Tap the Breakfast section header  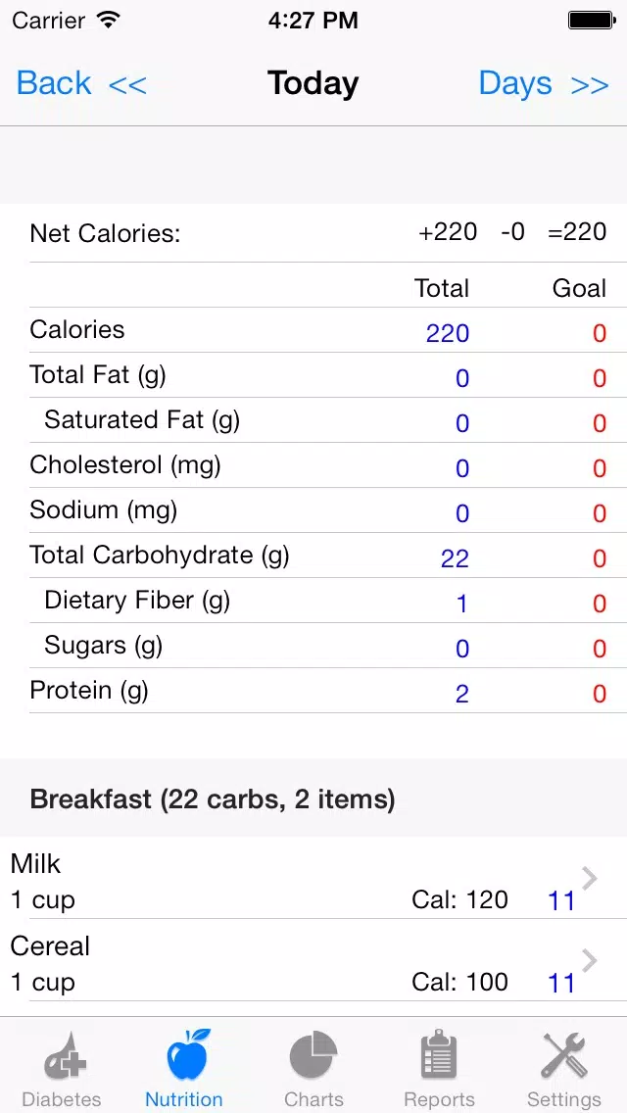click(x=313, y=798)
